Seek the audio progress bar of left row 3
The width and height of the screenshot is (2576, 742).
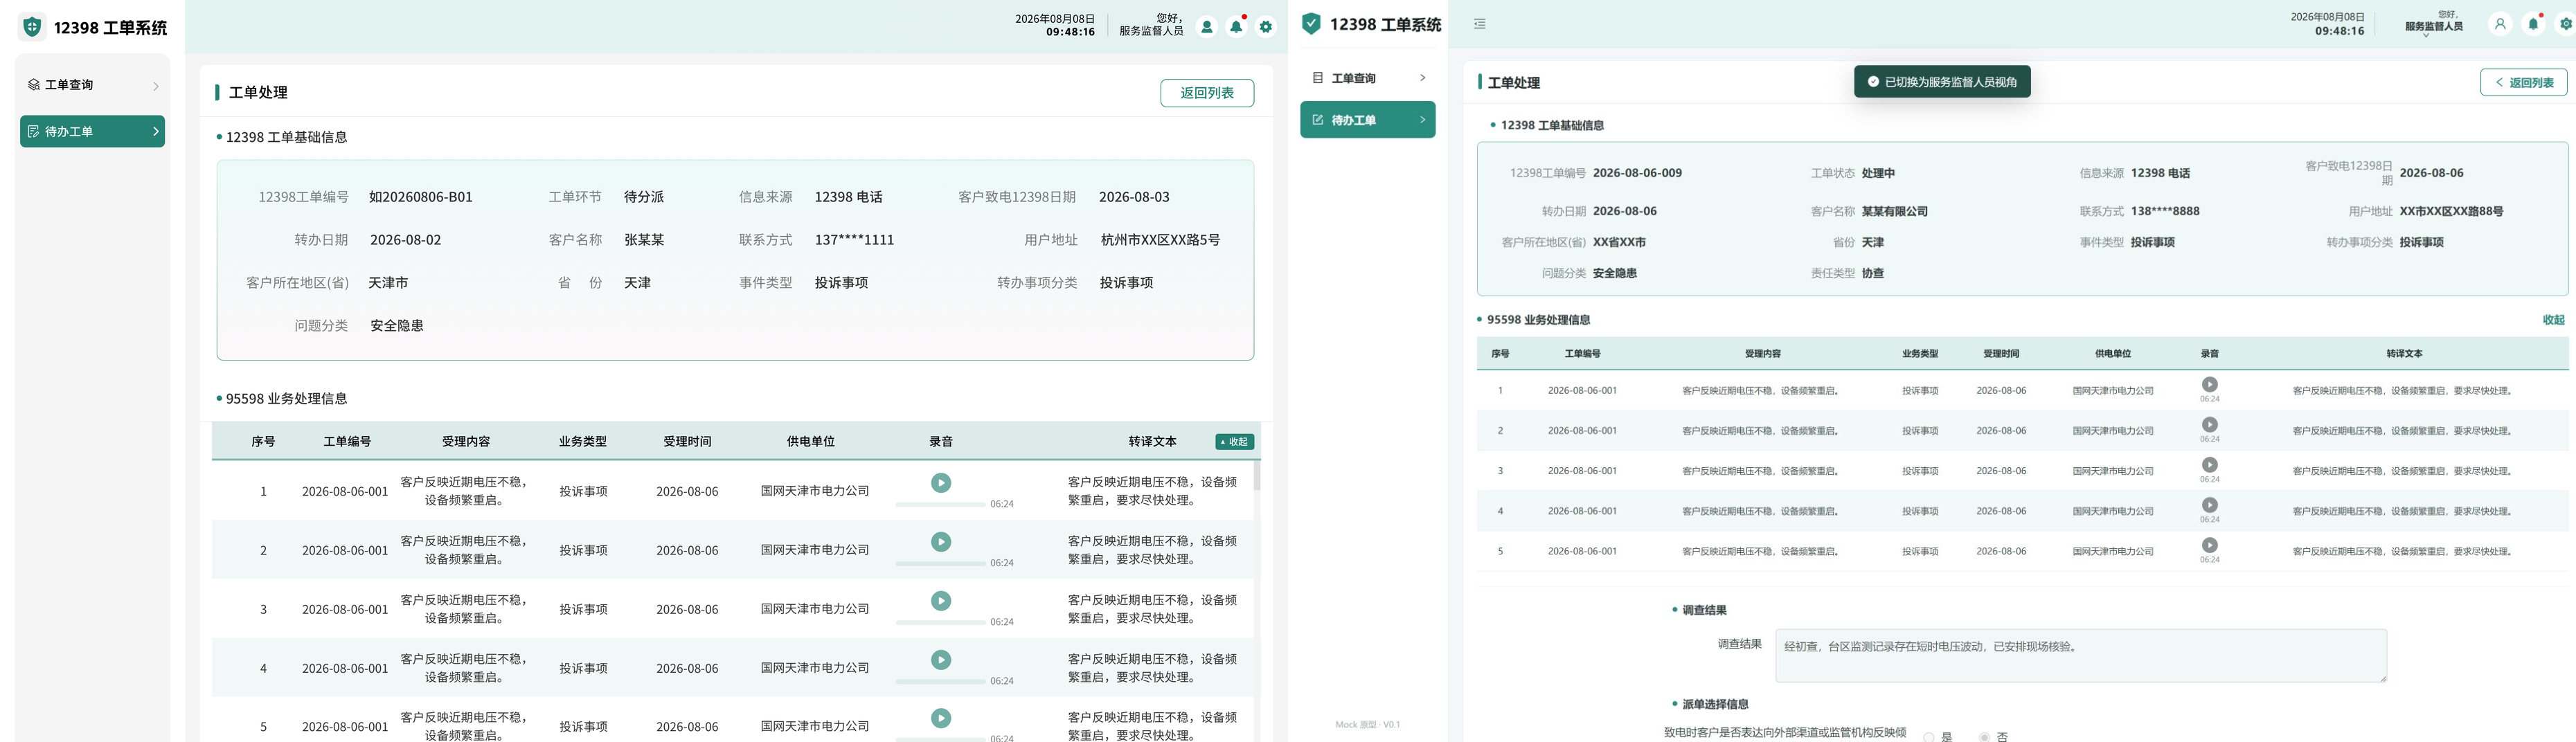point(940,622)
